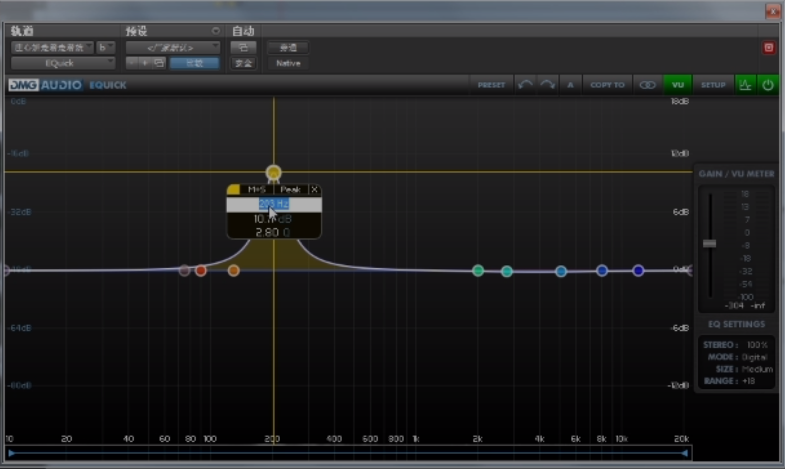Select the orange EQ band node
This screenshot has height=469, width=785.
[234, 270]
